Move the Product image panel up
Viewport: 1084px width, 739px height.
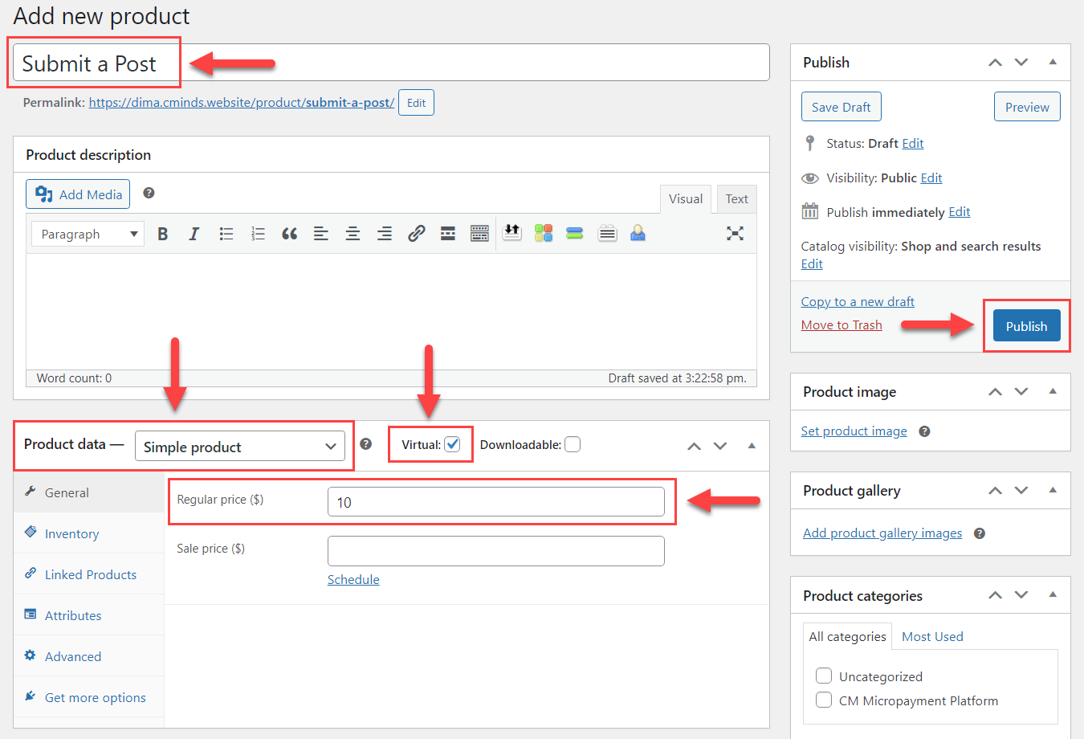coord(995,391)
